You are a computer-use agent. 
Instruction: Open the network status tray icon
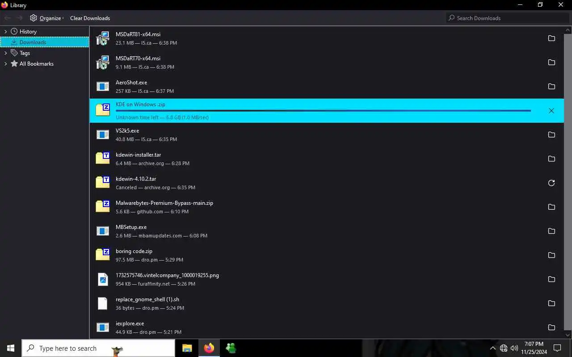pos(504,349)
